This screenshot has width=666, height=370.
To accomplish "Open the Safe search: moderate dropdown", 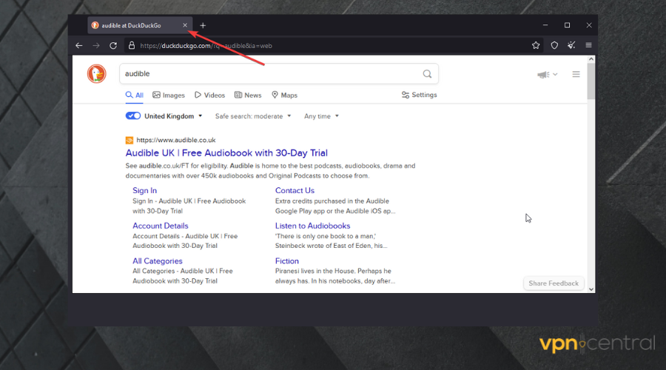I will click(253, 116).
